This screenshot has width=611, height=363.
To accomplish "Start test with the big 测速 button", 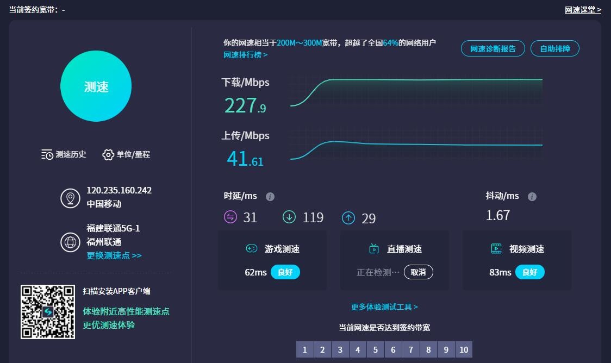I will click(96, 87).
